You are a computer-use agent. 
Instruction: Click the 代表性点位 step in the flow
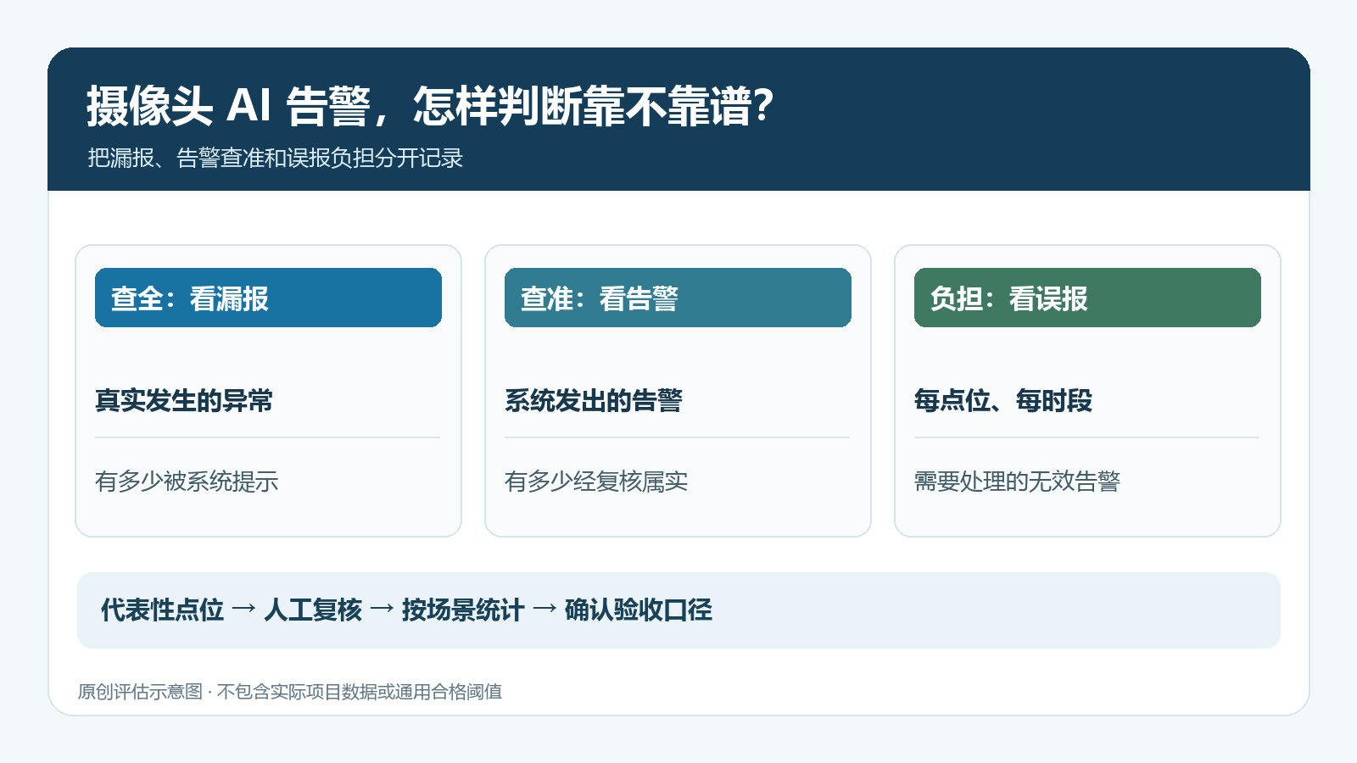[162, 610]
